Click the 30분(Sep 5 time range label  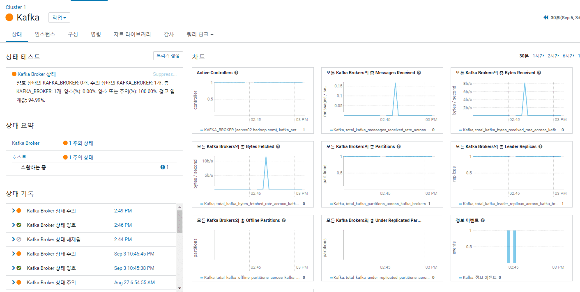pos(565,18)
